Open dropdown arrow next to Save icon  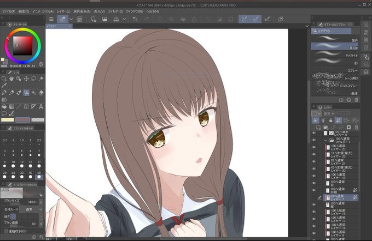point(124,19)
